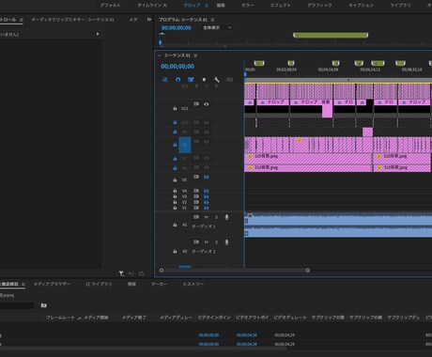Mute audio track A1 with M button
Image resolution: width=432 pixels, height=357 pixels.
coord(207,217)
